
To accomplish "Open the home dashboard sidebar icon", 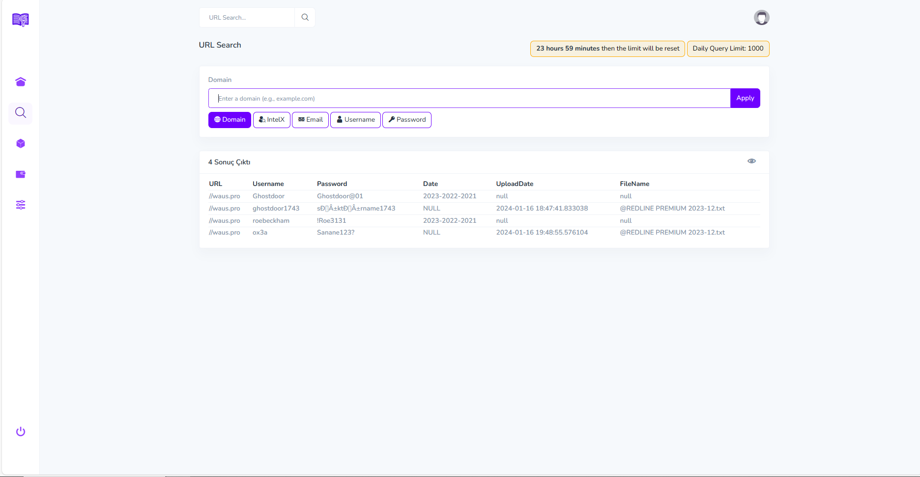I will (x=21, y=82).
